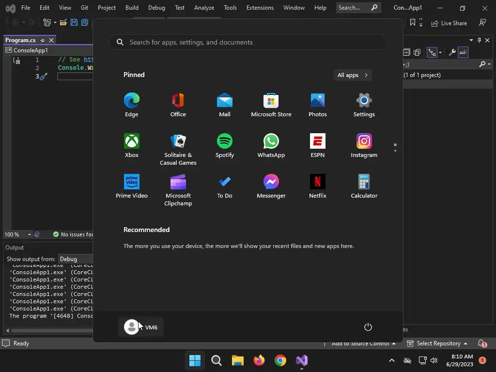Click the No issues found indicator

tap(74, 234)
